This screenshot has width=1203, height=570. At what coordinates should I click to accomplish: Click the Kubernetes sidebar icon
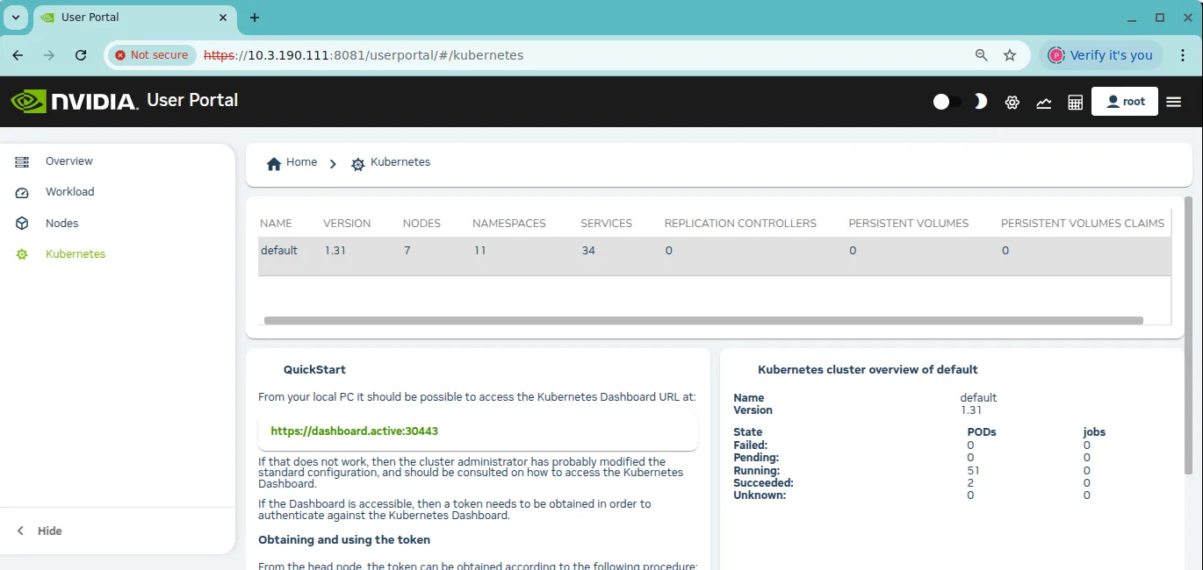pyautogui.click(x=23, y=254)
